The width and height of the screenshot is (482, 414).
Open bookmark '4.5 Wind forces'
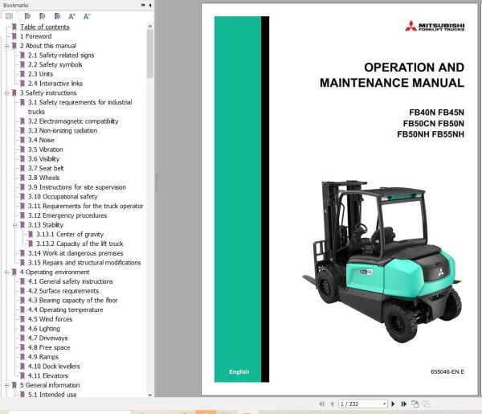[50, 319]
